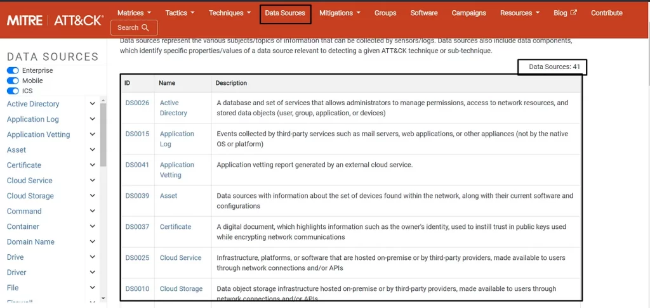This screenshot has height=308, width=650.
Task: Click the Search magnifier button
Action: 134,28
